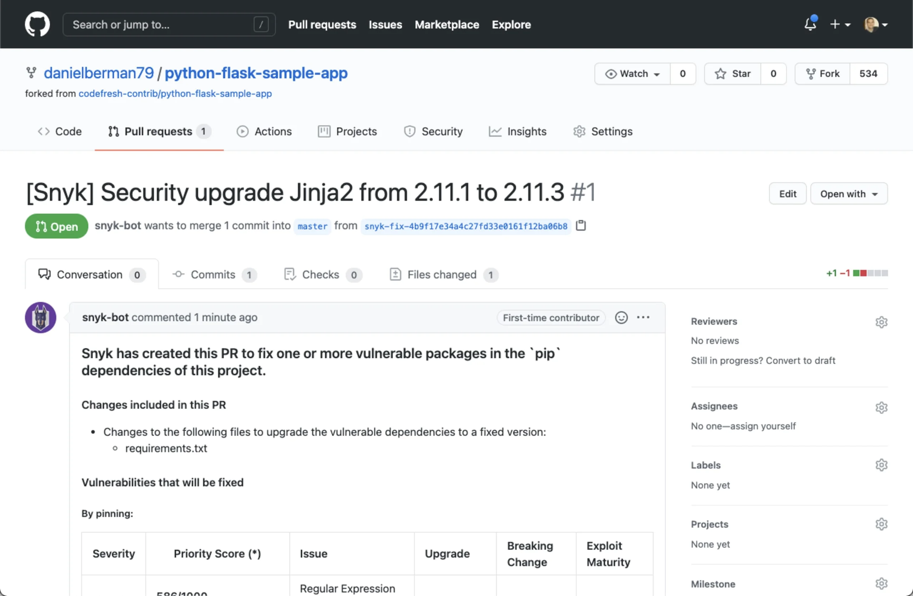Switch to the Files changed tab
Screen dimensions: 913x596
click(x=441, y=274)
